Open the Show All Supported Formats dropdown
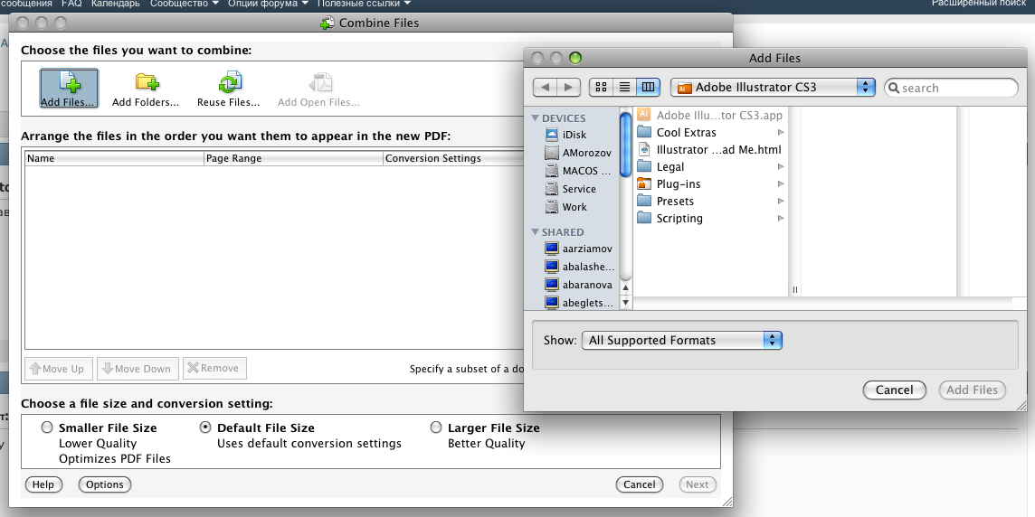The height and width of the screenshot is (517, 1035). (682, 340)
